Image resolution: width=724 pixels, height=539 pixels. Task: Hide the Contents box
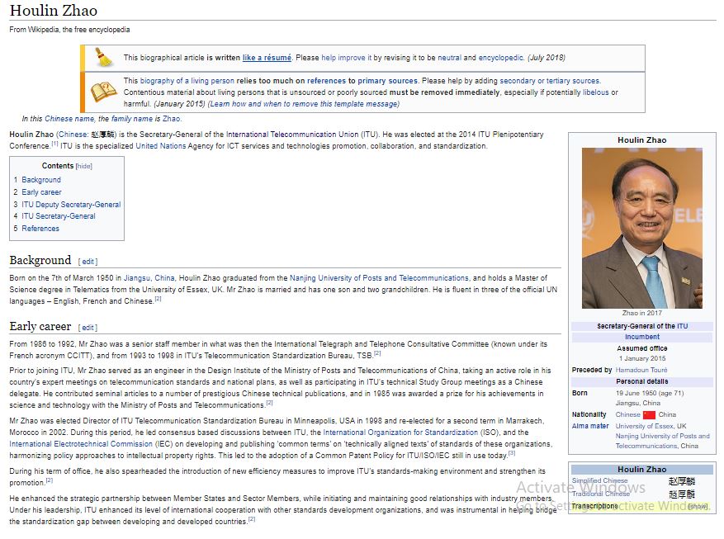[x=83, y=166]
